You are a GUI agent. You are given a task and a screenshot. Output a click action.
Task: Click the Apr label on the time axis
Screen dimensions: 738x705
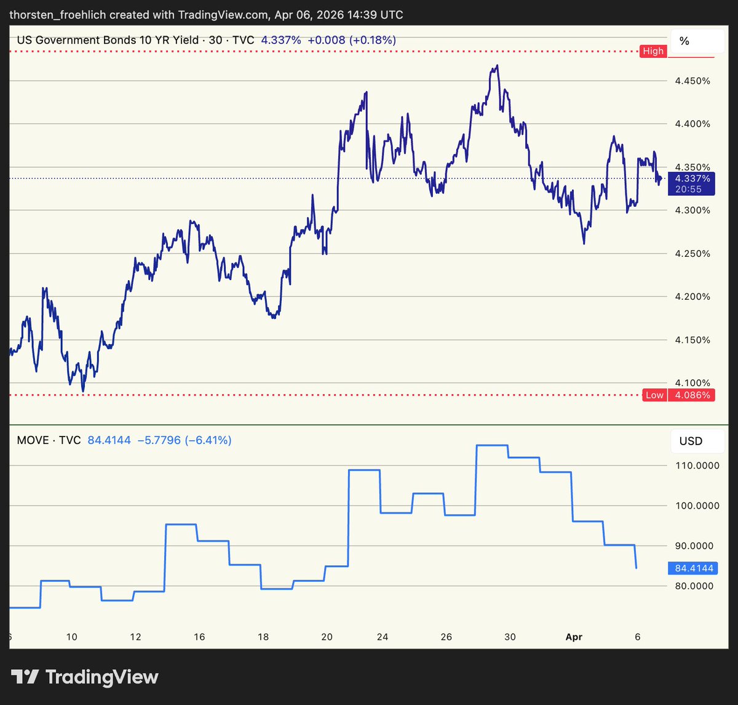point(574,637)
